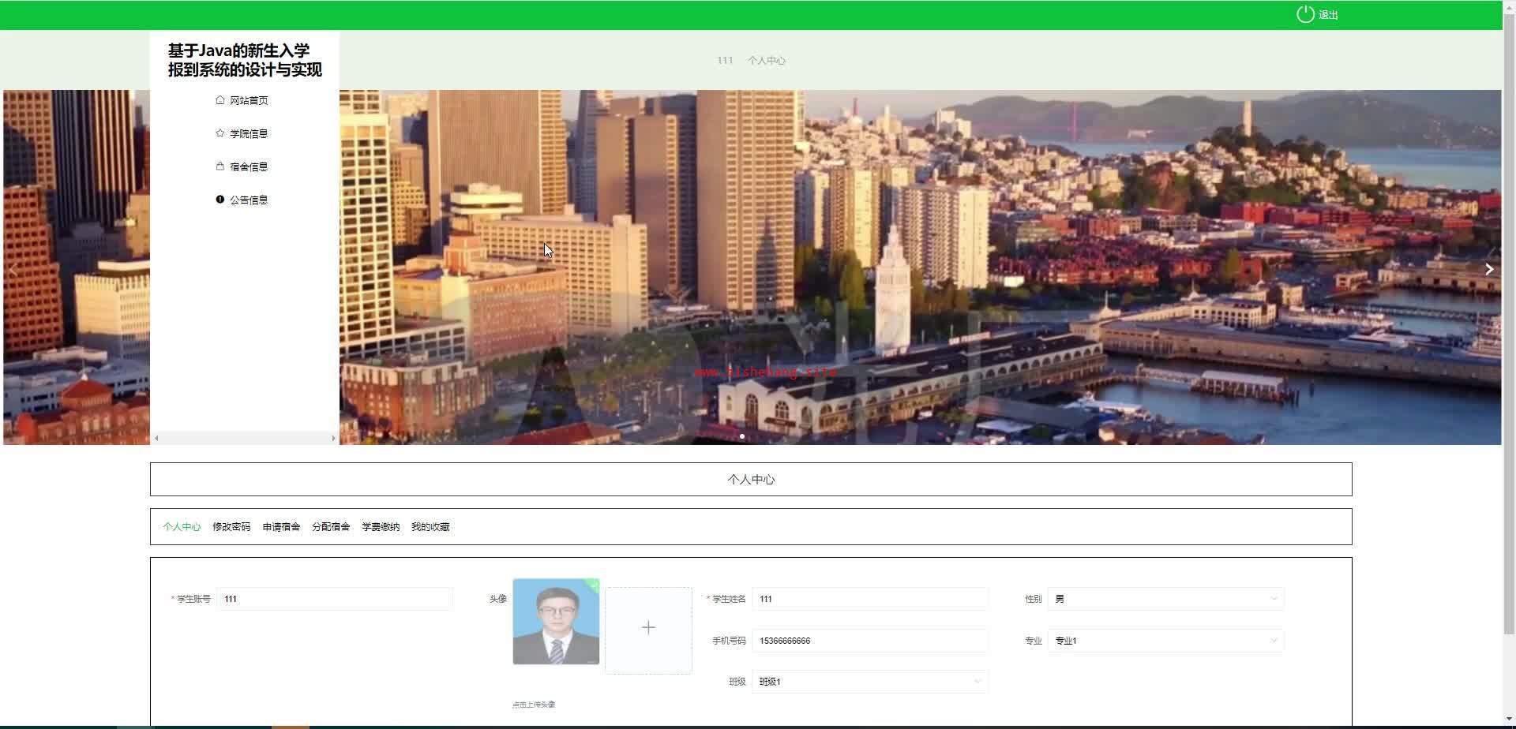
Task: Click the bag icon beside 宿舍信息
Action: [x=220, y=166]
